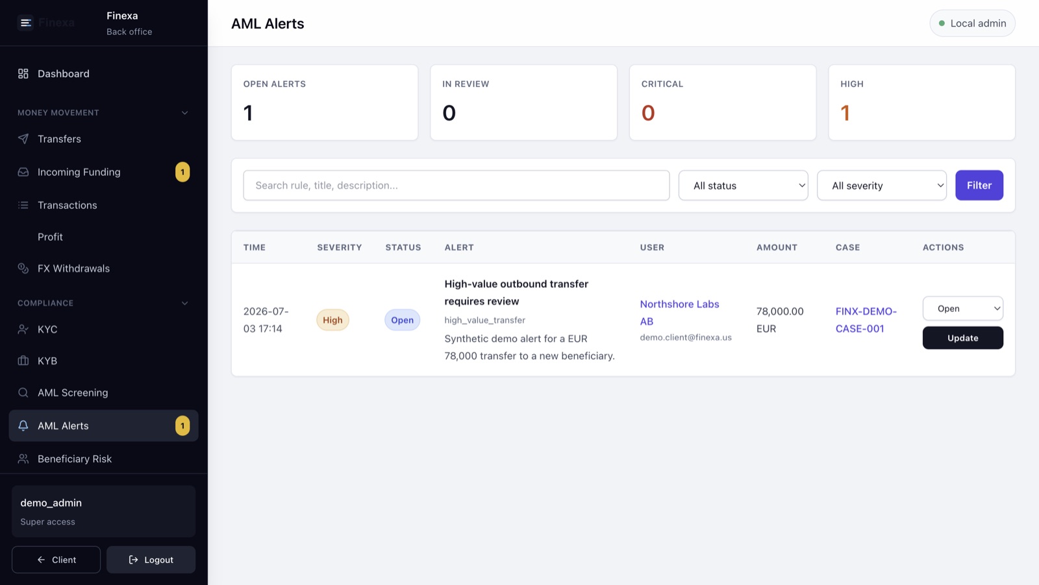Click the Transactions list icon
This screenshot has height=585, width=1039.
tap(23, 205)
